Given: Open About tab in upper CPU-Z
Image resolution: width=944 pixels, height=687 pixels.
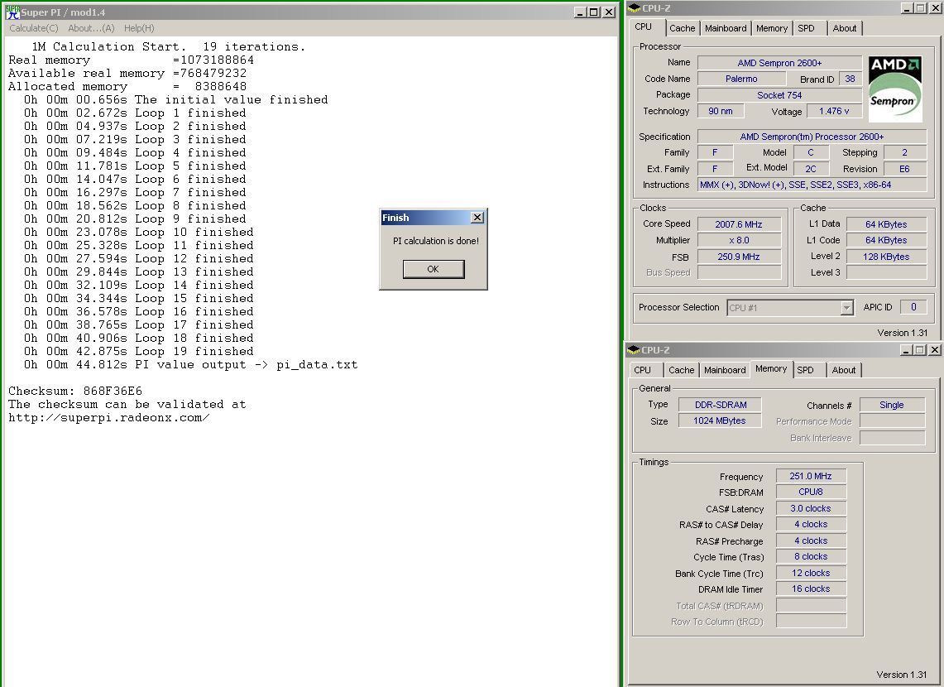Looking at the screenshot, I should (844, 28).
